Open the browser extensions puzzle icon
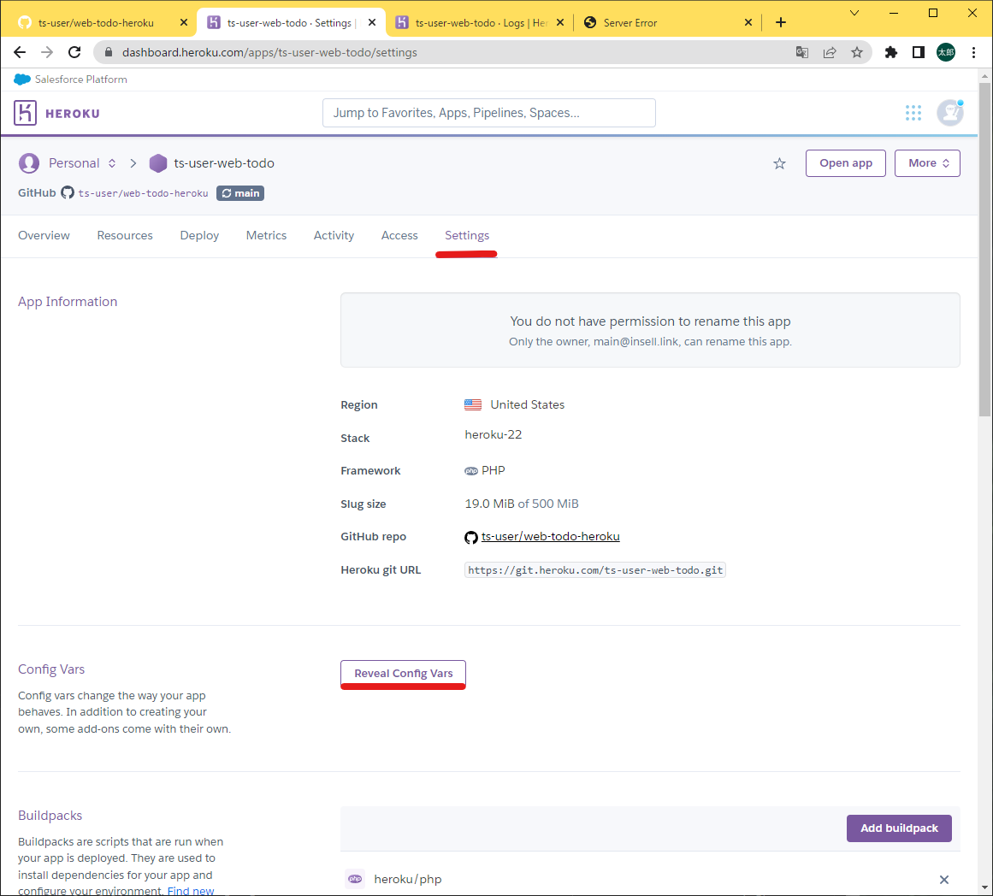Screen dimensions: 993x896 click(x=891, y=52)
